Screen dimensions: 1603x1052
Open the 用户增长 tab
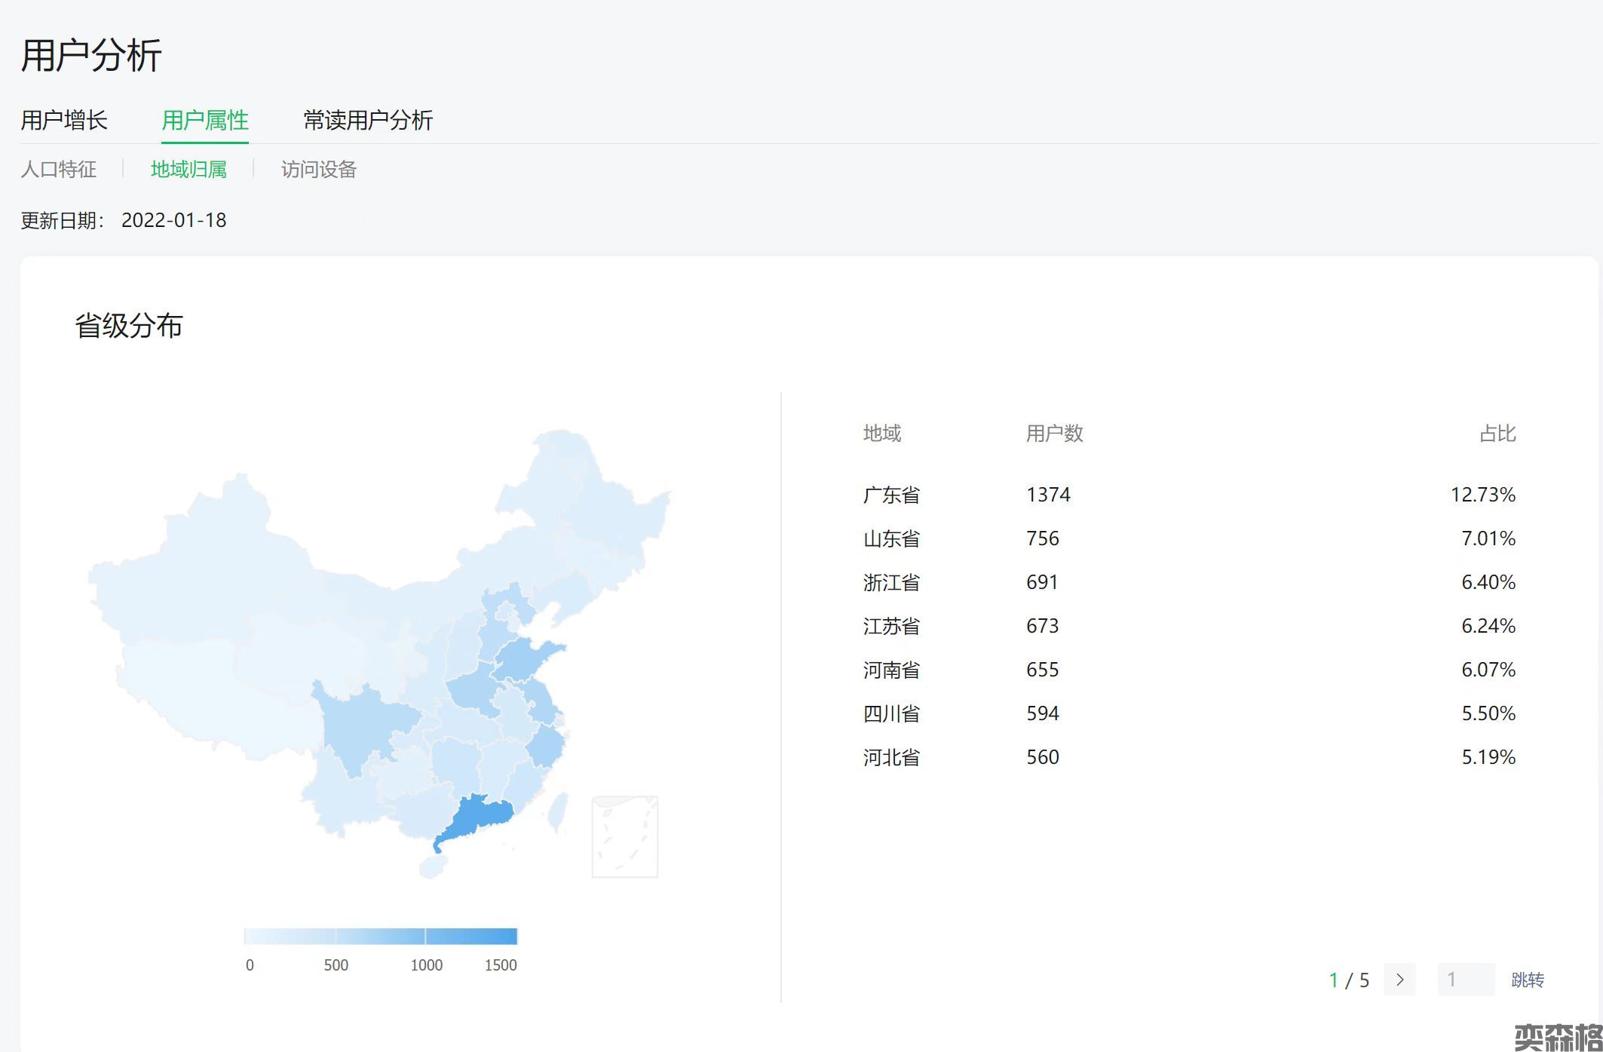coord(64,120)
